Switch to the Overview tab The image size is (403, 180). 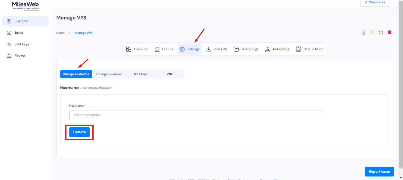click(137, 49)
